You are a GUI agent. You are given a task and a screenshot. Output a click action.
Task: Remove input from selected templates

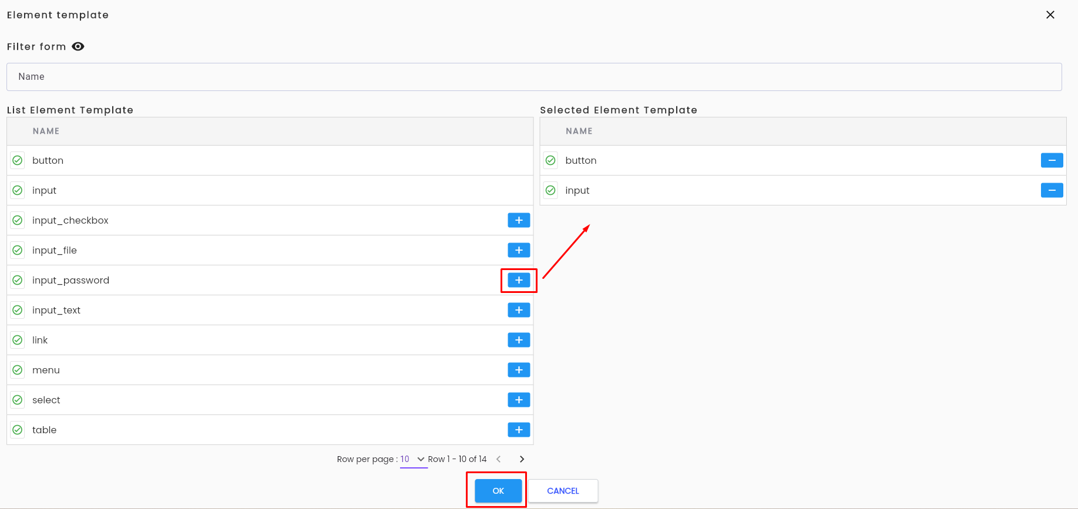[x=1052, y=190]
